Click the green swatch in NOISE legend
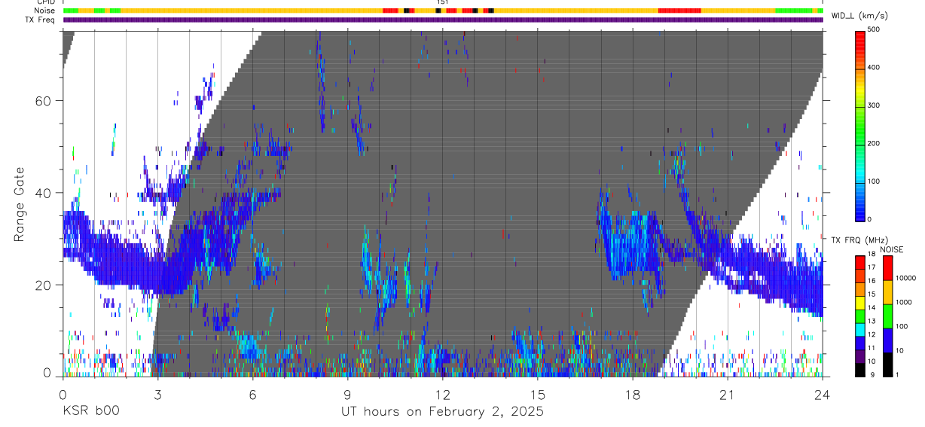 [x=887, y=316]
